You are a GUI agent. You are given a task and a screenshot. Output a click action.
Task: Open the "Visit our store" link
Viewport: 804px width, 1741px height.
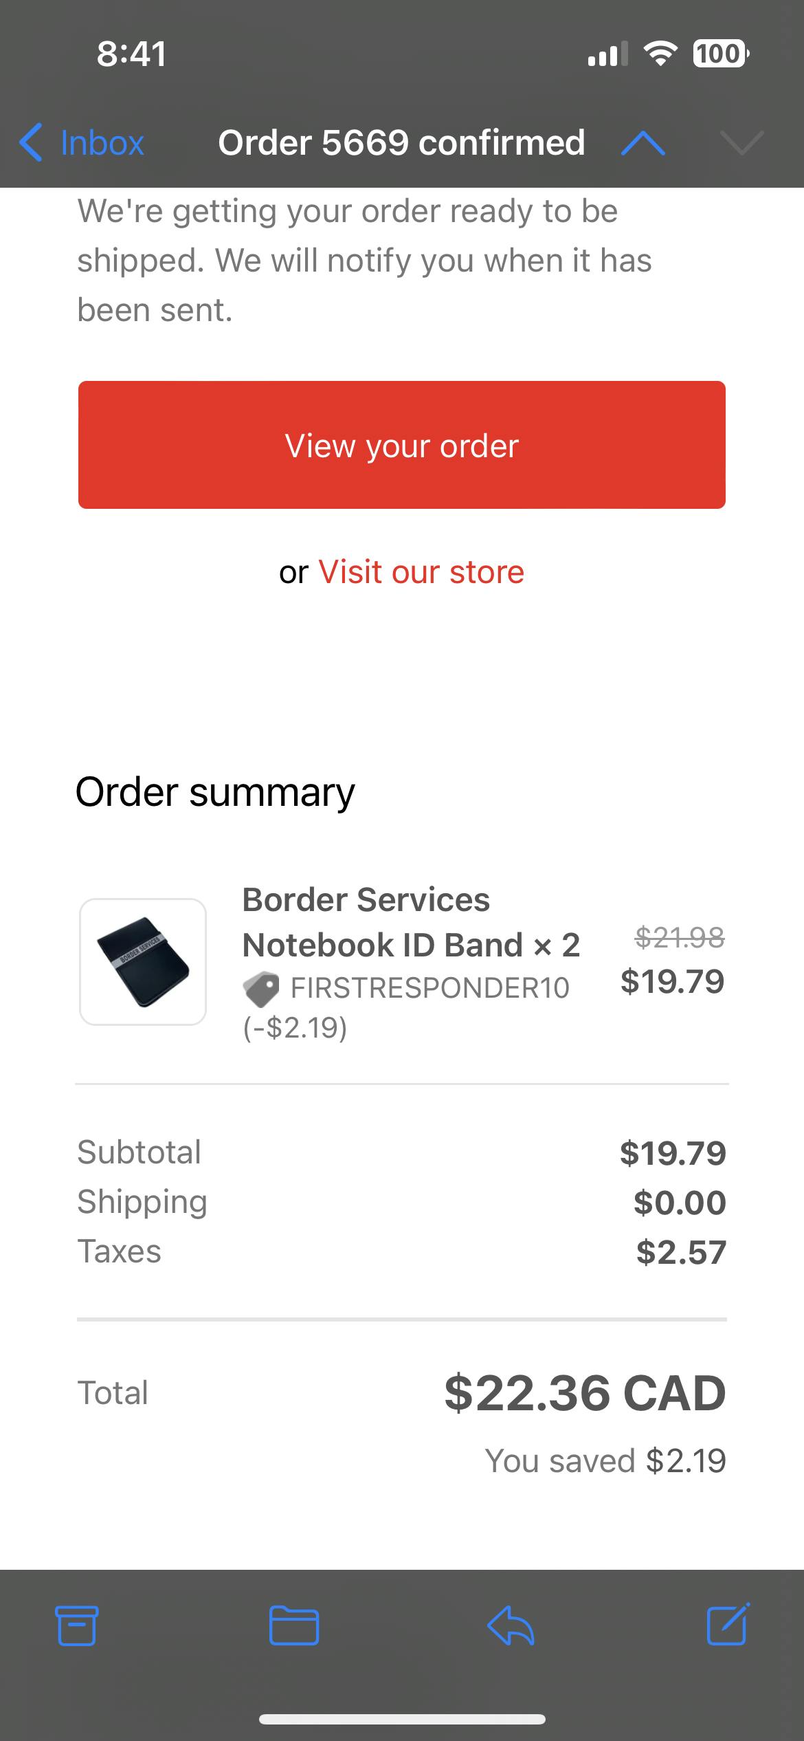coord(421,572)
